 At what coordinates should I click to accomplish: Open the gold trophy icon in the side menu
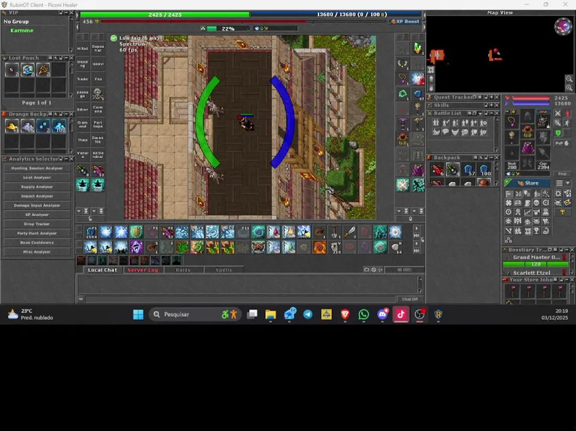click(x=562, y=212)
